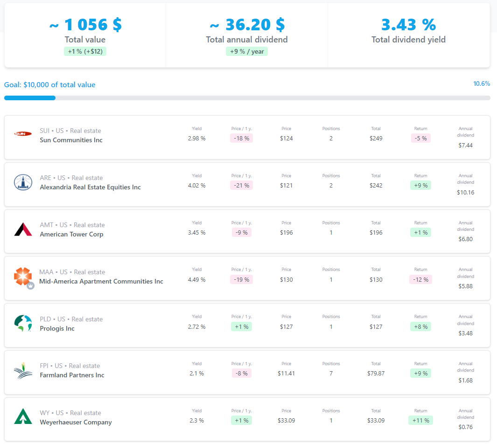The height and width of the screenshot is (444, 497).
Task: Click the ~ 1 056 $ total value figure
Action: pyautogui.click(x=85, y=24)
